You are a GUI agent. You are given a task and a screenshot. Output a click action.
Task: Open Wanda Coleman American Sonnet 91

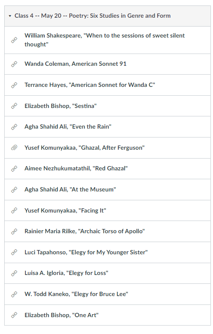[x=75, y=64]
